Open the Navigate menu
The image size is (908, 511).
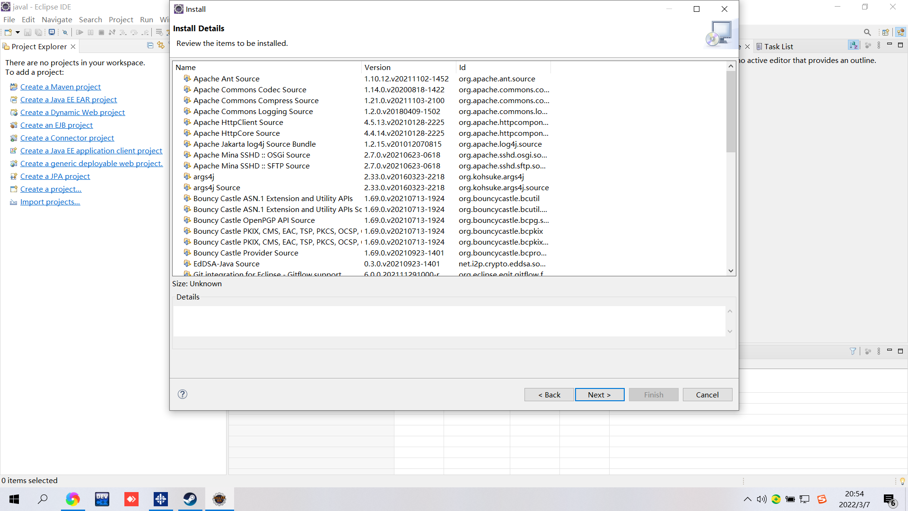[x=57, y=19]
